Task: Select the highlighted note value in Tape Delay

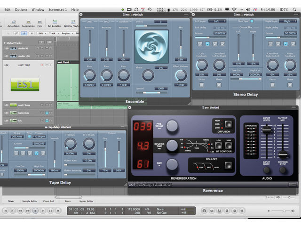Action: [x=37, y=153]
